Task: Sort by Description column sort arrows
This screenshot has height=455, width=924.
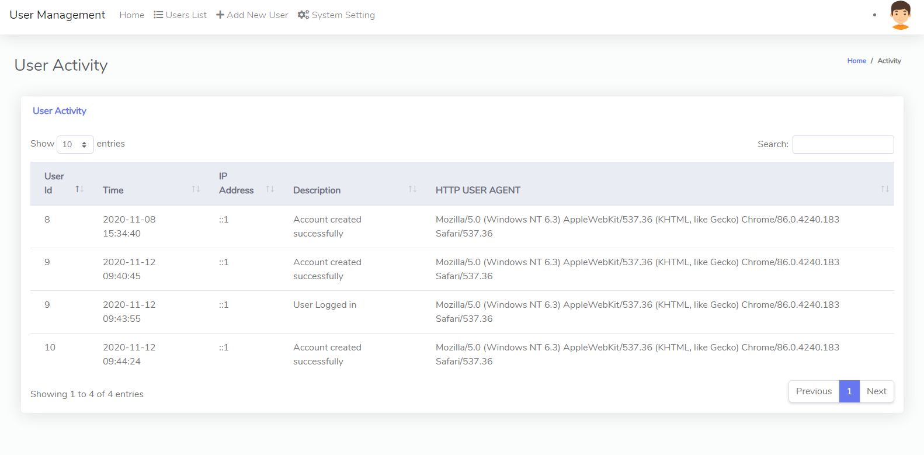Action: 412,189
